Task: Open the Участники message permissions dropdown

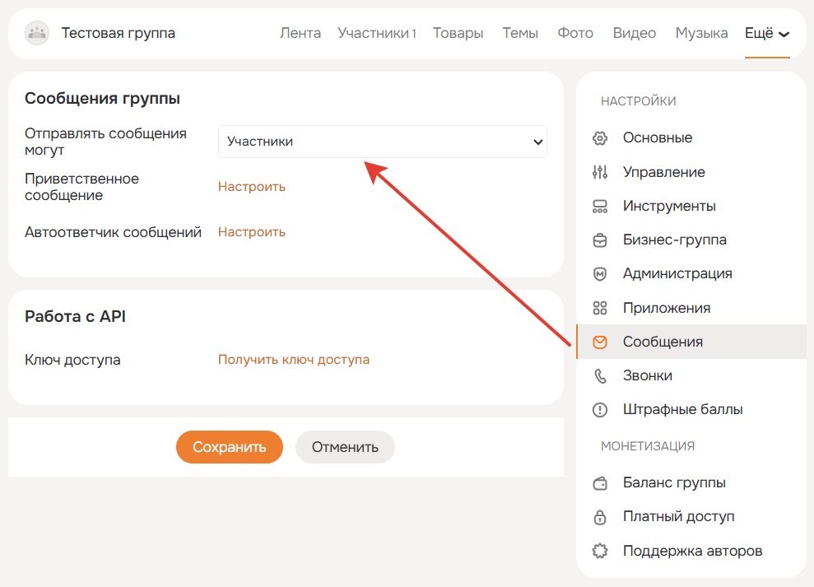Action: pyautogui.click(x=382, y=142)
